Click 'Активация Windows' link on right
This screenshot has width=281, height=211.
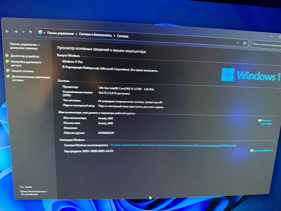pos(263,151)
